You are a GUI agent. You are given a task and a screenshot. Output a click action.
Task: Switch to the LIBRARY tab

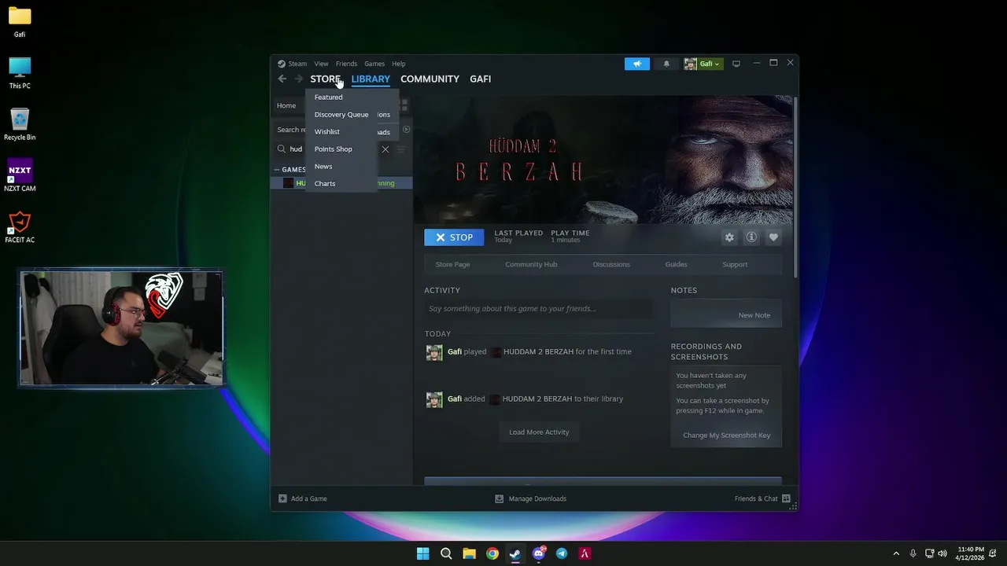coord(371,79)
